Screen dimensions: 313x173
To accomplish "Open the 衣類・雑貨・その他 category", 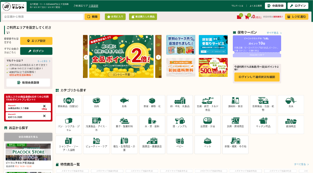I will click(x=235, y=145).
